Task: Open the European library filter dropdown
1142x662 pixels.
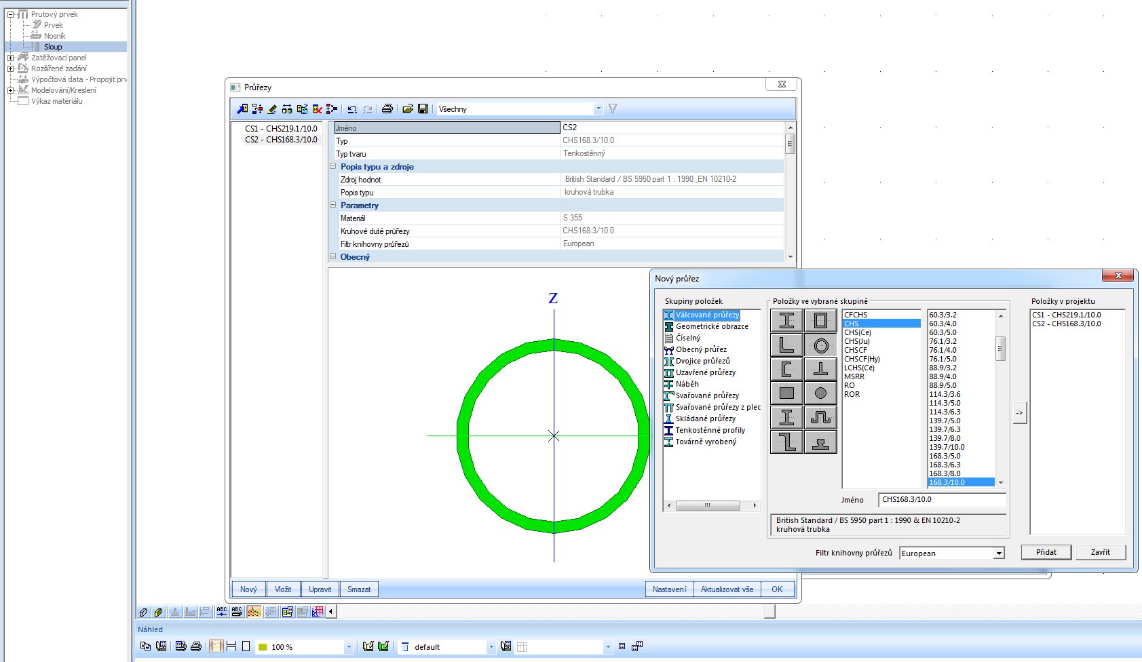Action: click(x=999, y=553)
